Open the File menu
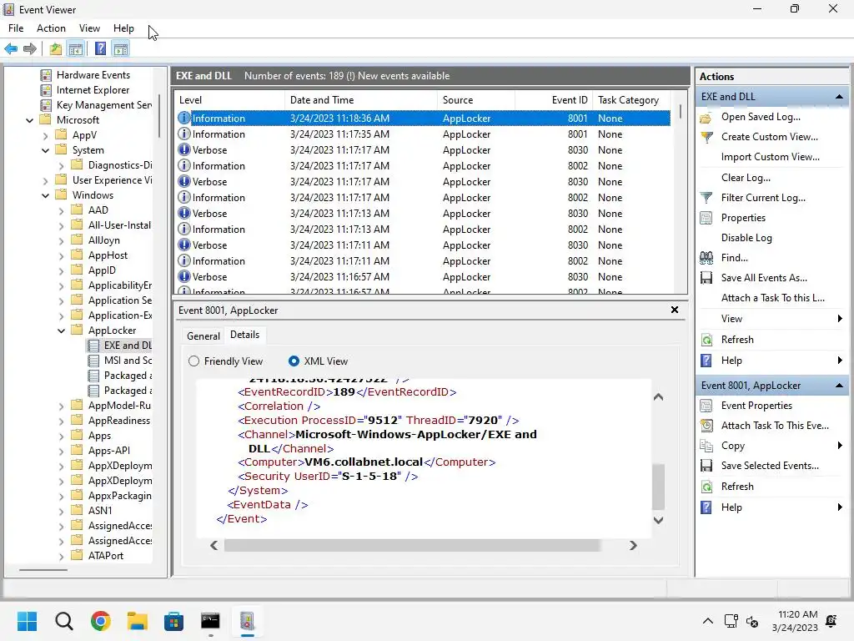 16,28
